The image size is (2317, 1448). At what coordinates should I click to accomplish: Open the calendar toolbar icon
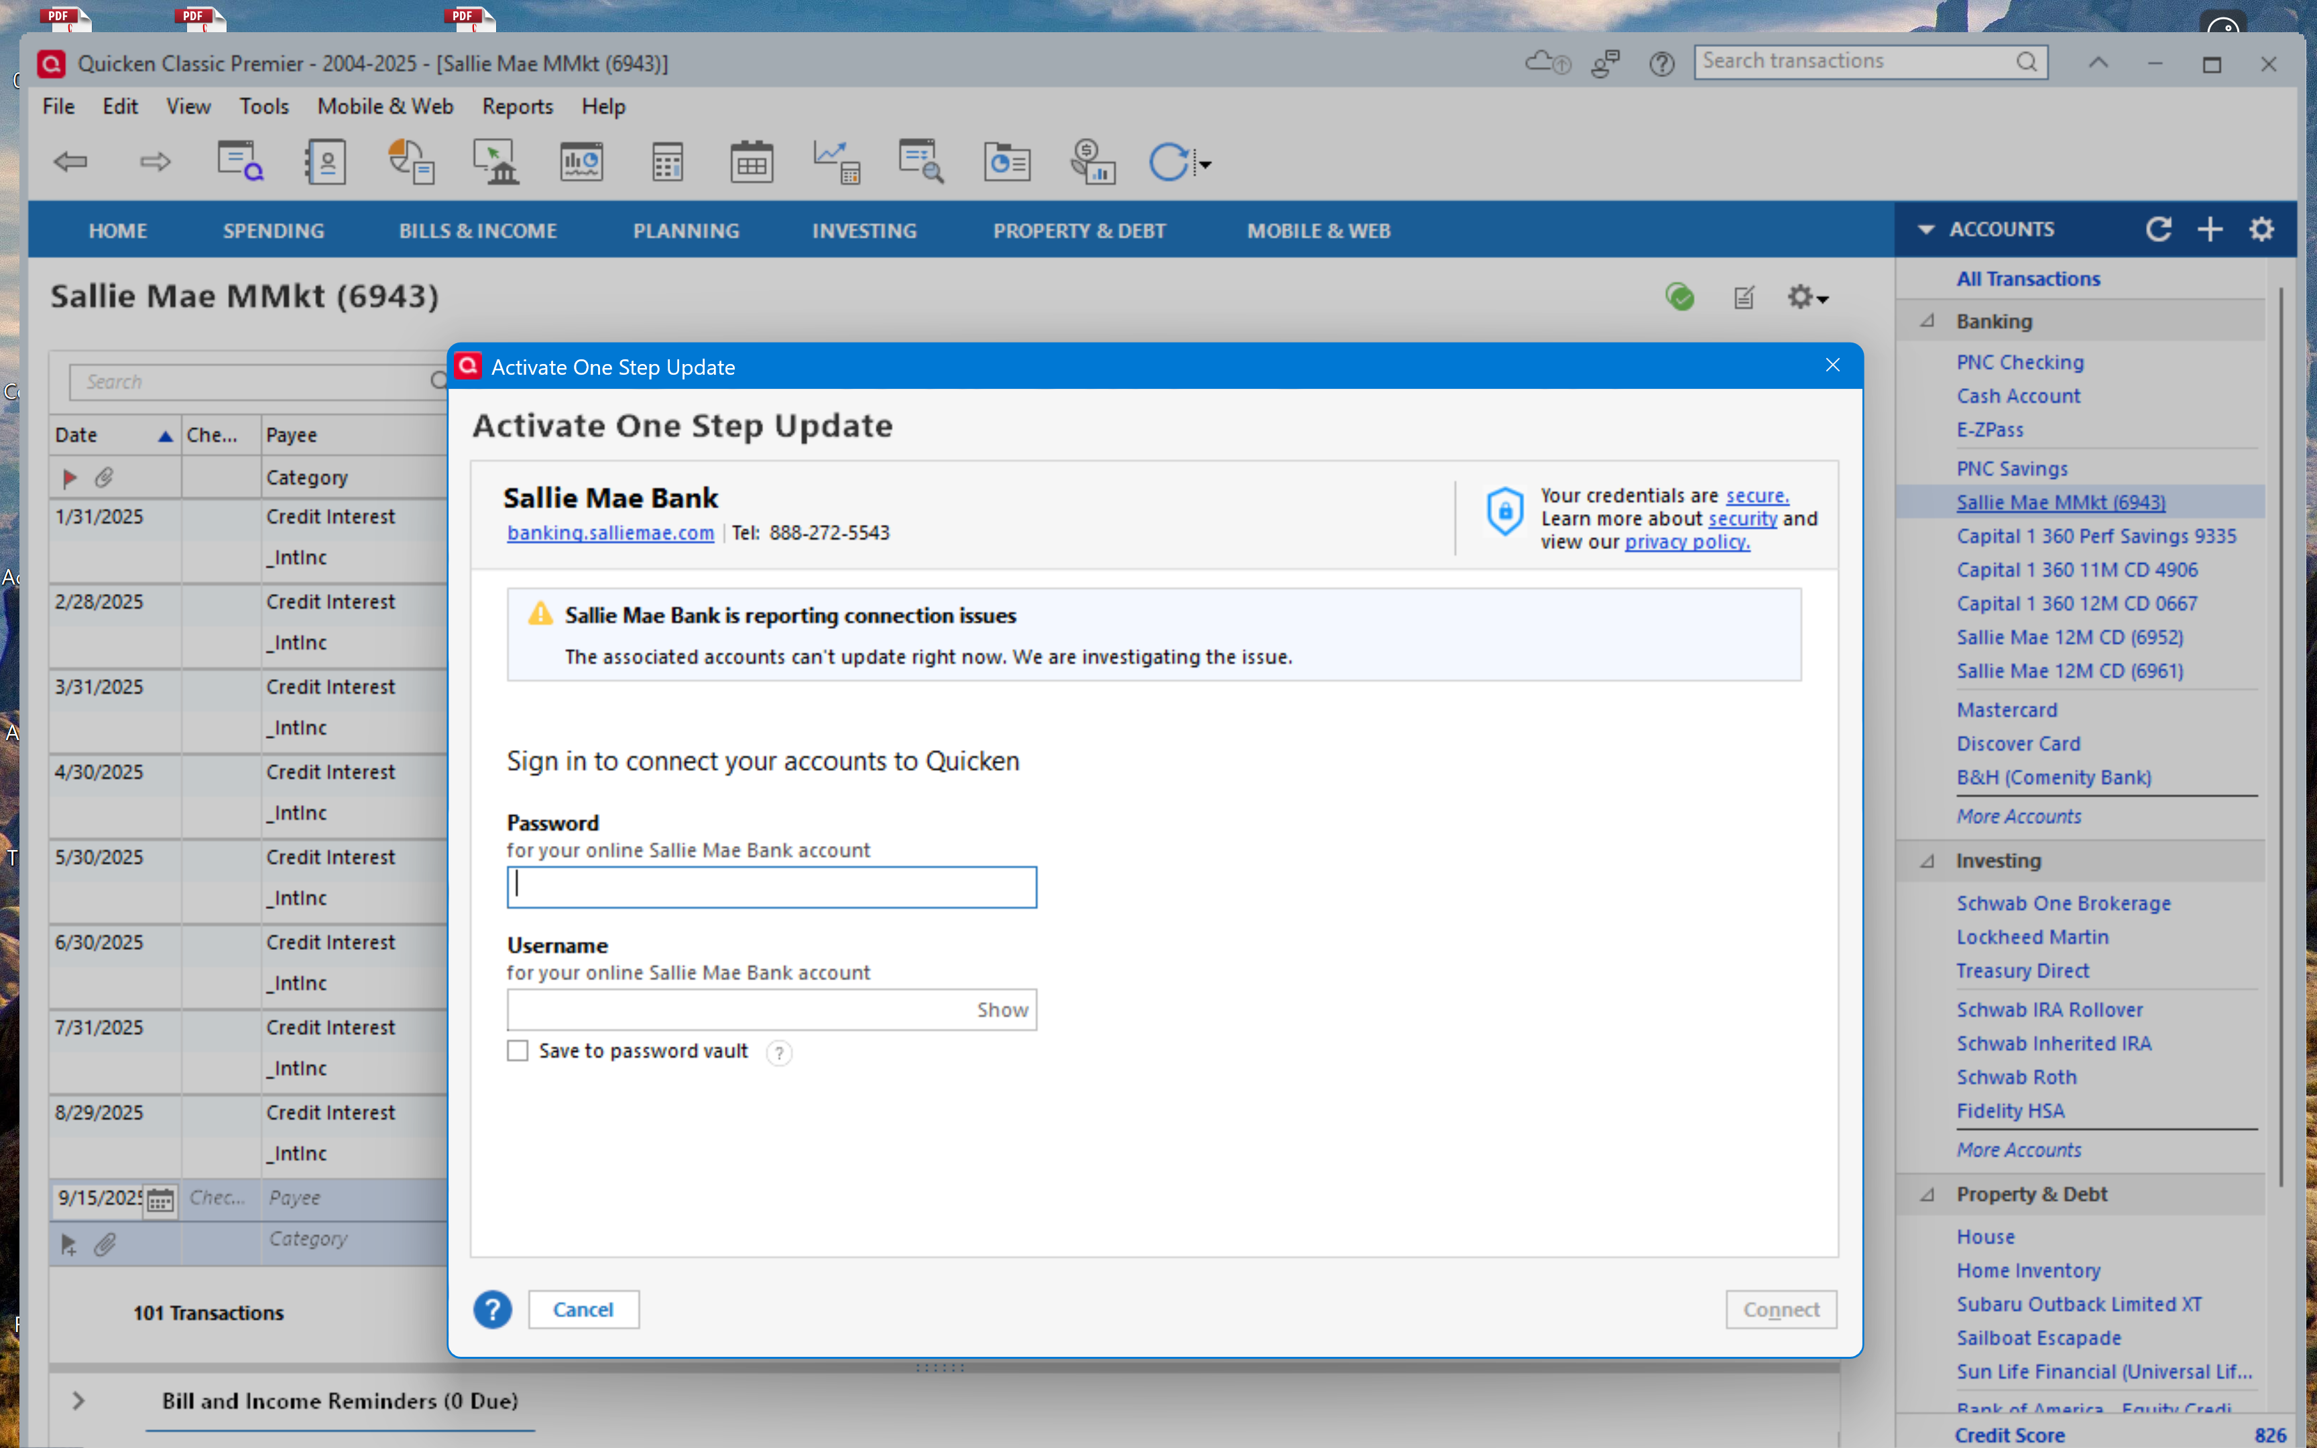tap(751, 162)
